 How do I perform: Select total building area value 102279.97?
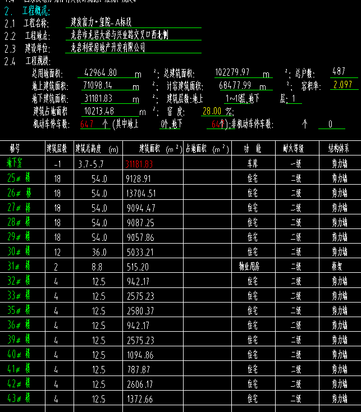[x=232, y=72]
